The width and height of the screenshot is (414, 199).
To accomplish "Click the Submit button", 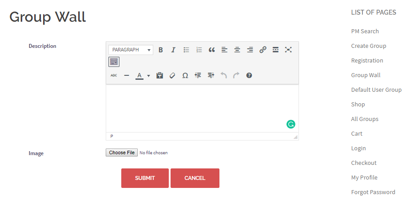I will click(x=145, y=178).
